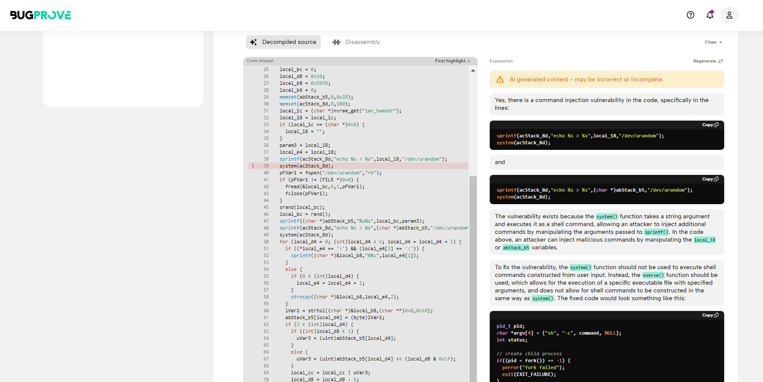Jump to First highlight in code
The width and height of the screenshot is (763, 382).
pyautogui.click(x=453, y=61)
